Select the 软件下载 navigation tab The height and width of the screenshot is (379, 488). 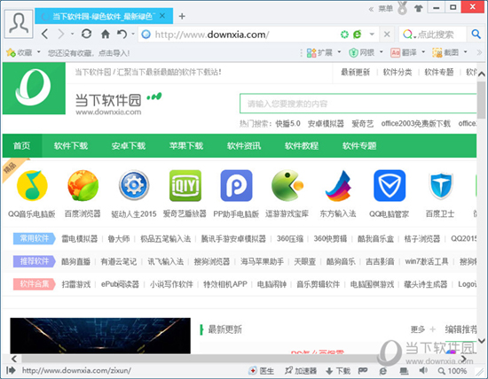pyautogui.click(x=71, y=146)
